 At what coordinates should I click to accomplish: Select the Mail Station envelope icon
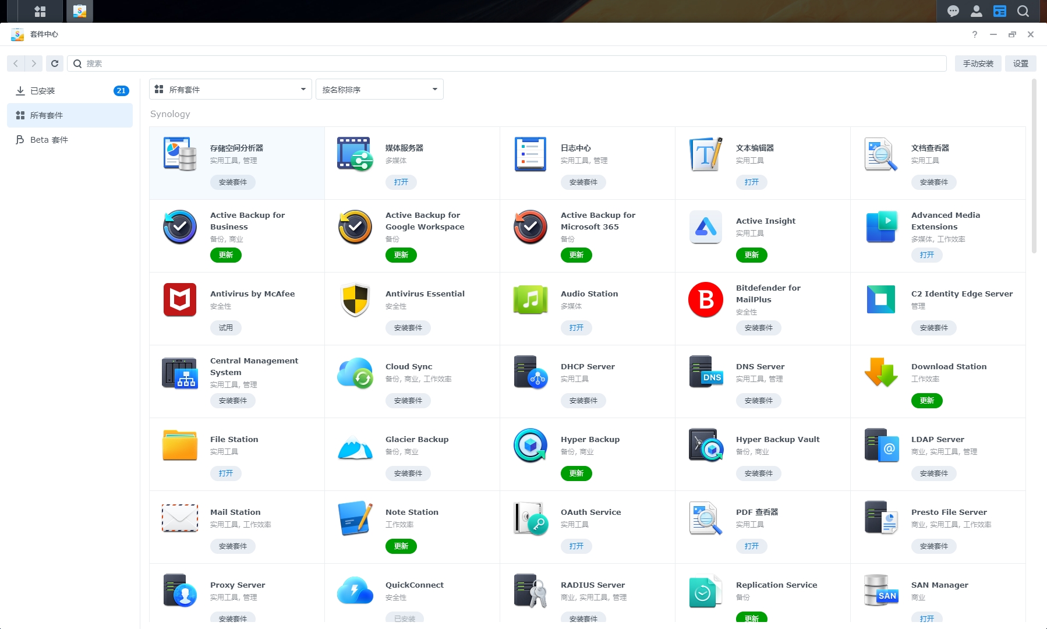pos(180,518)
